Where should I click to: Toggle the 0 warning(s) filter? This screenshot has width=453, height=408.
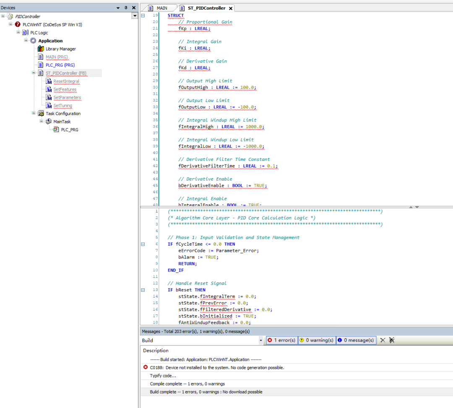[x=317, y=340]
